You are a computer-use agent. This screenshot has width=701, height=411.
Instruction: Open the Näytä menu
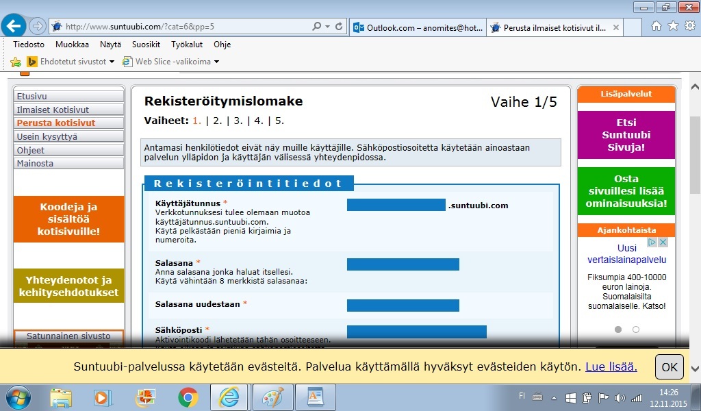point(110,45)
